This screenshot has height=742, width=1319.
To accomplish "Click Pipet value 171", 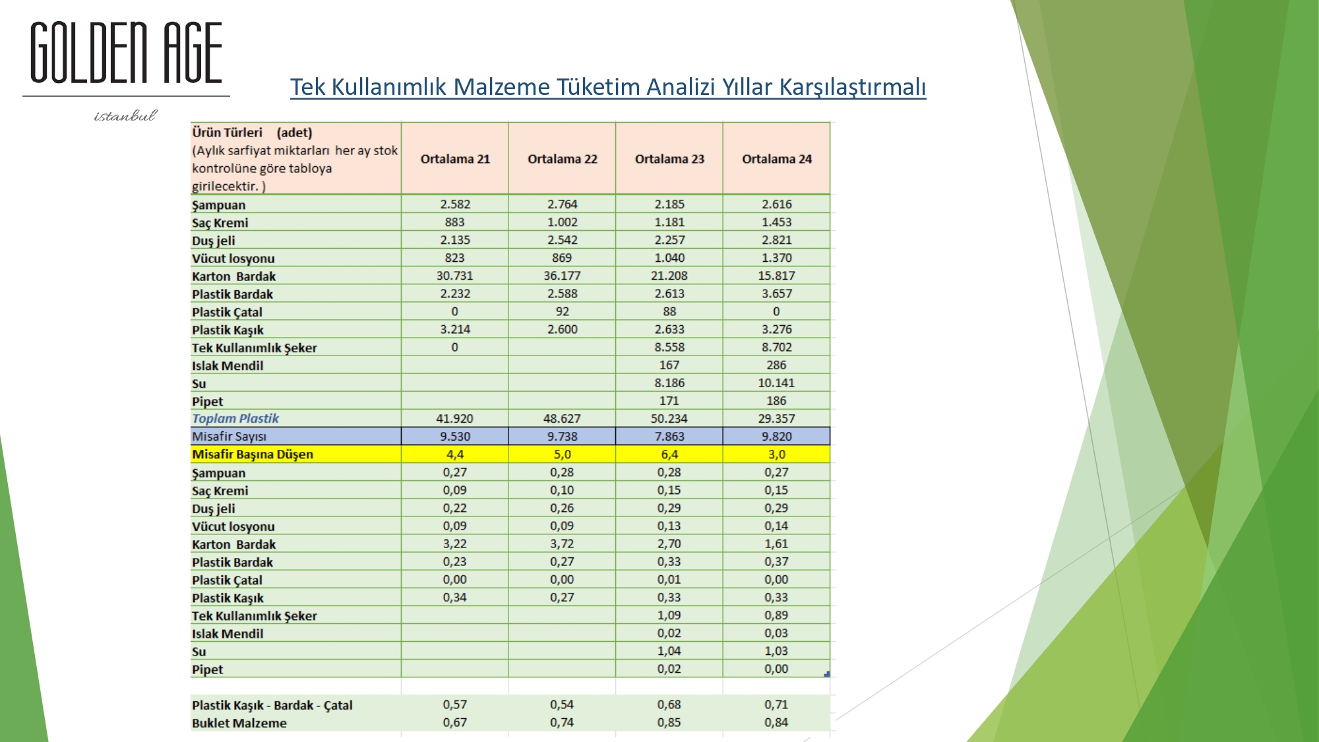I will point(669,400).
